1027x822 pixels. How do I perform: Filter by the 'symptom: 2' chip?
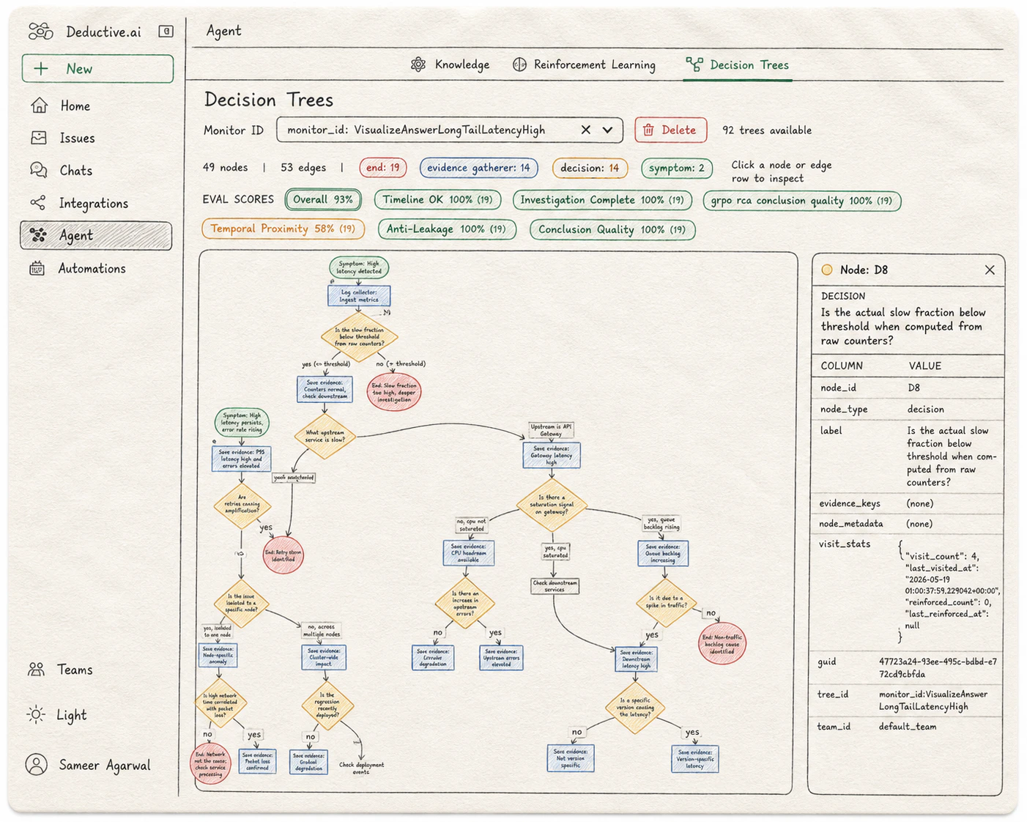click(677, 168)
